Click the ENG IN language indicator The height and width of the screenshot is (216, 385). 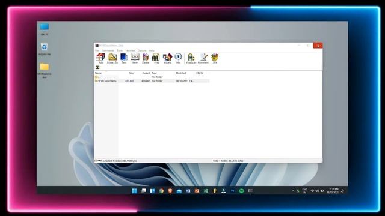(305, 191)
